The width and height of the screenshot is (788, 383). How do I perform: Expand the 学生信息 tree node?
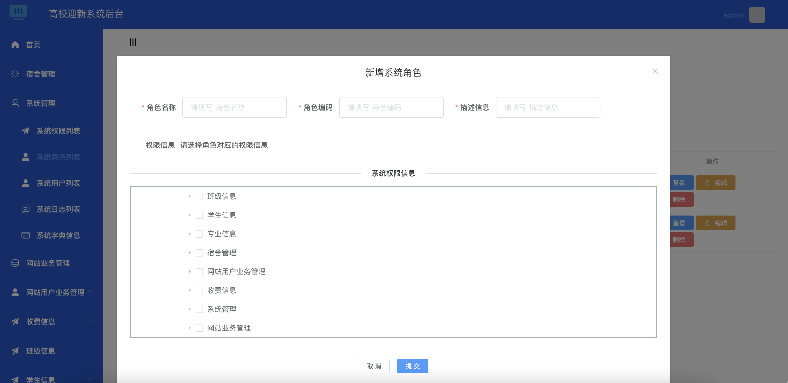(x=189, y=215)
